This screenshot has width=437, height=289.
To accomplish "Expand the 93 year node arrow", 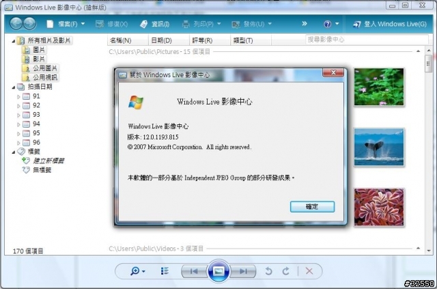I will tap(18, 115).
